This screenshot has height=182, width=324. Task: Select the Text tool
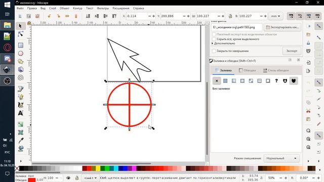[20, 113]
